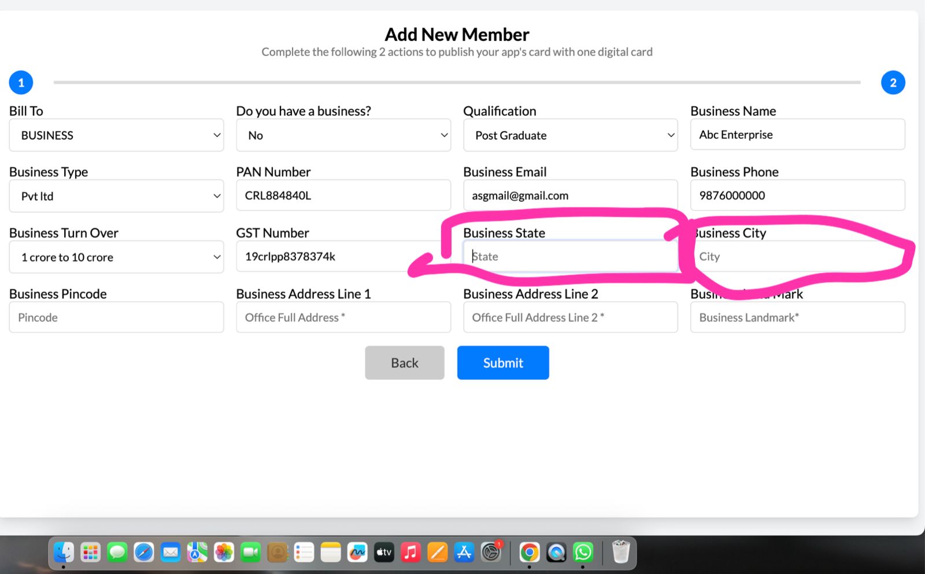Click the Back button
Viewport: 925px width, 574px height.
click(404, 363)
